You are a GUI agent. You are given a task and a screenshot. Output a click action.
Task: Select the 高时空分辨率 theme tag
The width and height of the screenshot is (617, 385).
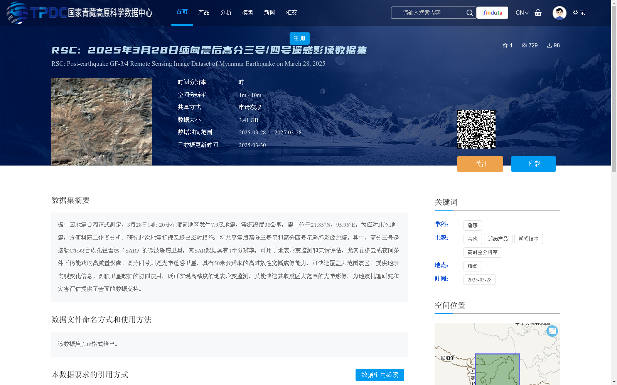[x=483, y=253]
